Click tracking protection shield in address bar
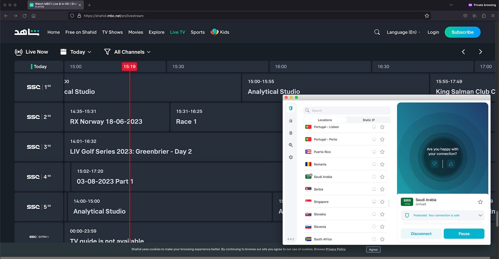The image size is (499, 259). pos(72,16)
